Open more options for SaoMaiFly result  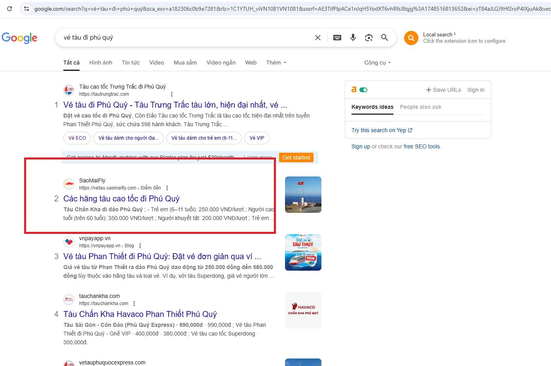click(167, 188)
